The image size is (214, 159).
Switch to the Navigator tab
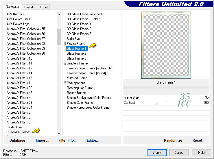click(x=12, y=7)
